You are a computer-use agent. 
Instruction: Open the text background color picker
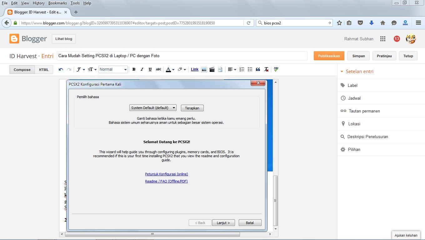click(x=182, y=69)
